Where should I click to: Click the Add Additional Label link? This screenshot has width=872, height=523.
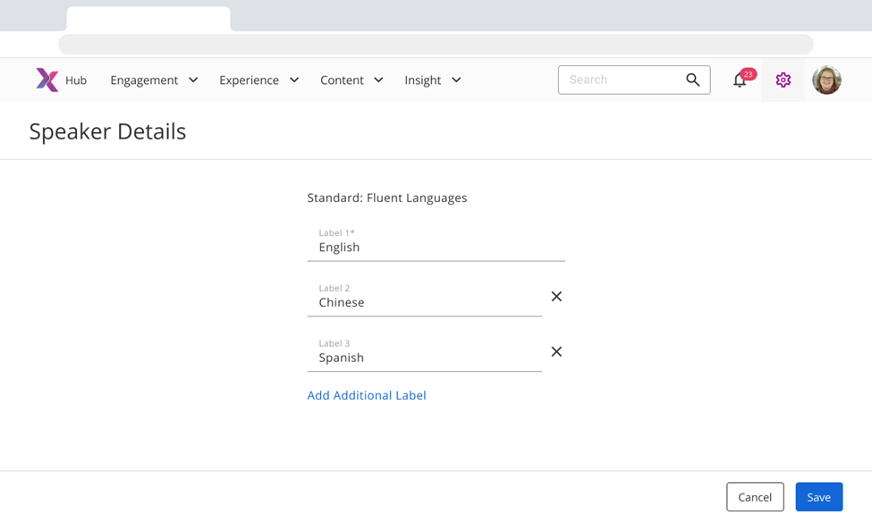(x=367, y=395)
